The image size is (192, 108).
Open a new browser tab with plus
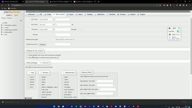pos(99,2)
